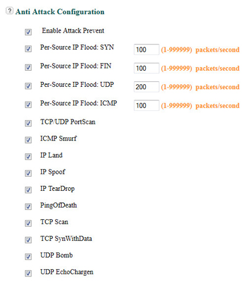Uncheck TCP/UDP PortScan protection

coord(28,123)
